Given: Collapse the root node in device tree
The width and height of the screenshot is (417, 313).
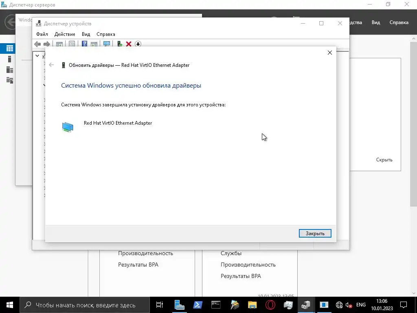Looking at the screenshot, I should click(x=37, y=55).
